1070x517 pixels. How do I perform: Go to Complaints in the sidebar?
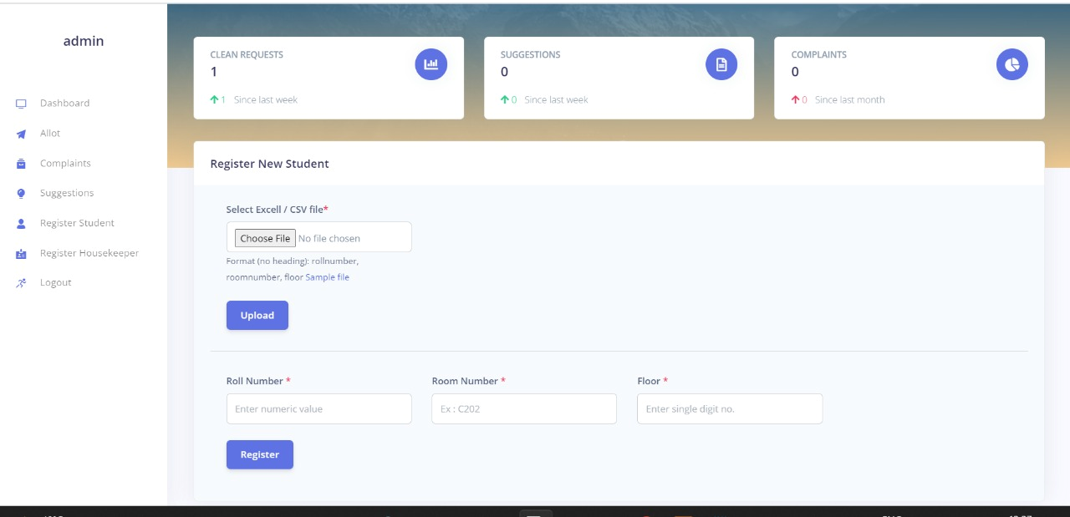(65, 164)
